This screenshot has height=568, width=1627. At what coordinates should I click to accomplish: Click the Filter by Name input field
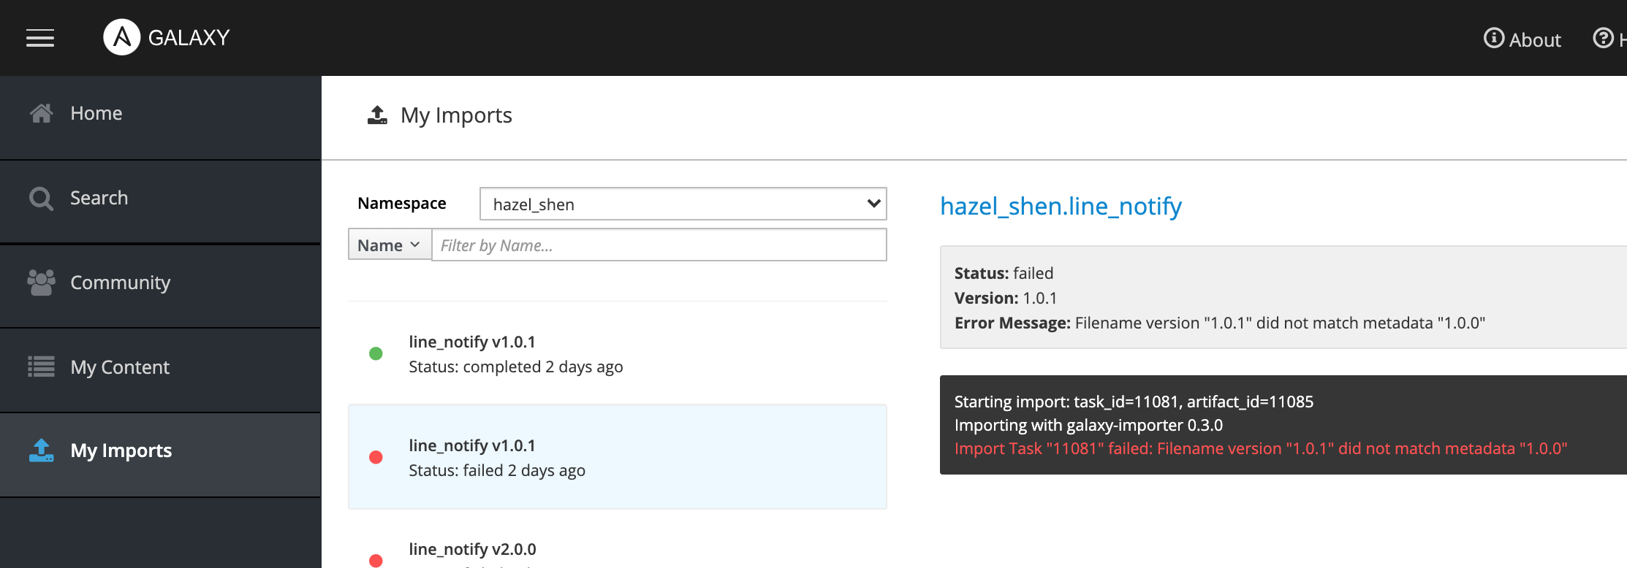(x=659, y=245)
